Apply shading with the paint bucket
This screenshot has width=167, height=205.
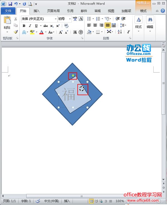pyautogui.click(x=89, y=32)
